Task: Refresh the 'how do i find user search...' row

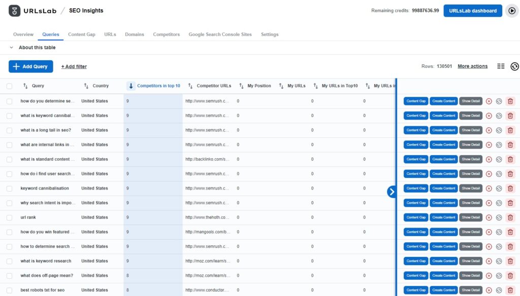Action: point(499,174)
